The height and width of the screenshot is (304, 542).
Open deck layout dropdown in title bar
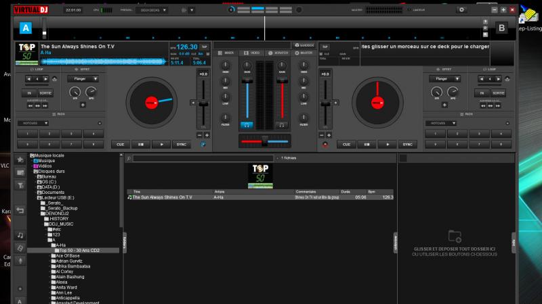click(x=152, y=10)
